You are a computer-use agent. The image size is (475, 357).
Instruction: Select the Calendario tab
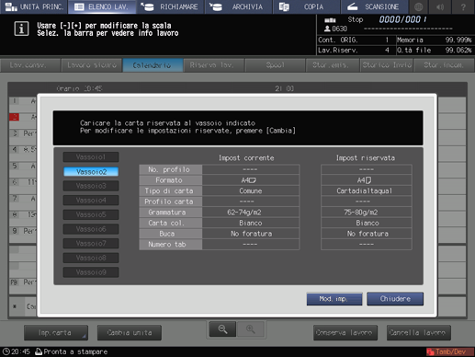(153, 65)
